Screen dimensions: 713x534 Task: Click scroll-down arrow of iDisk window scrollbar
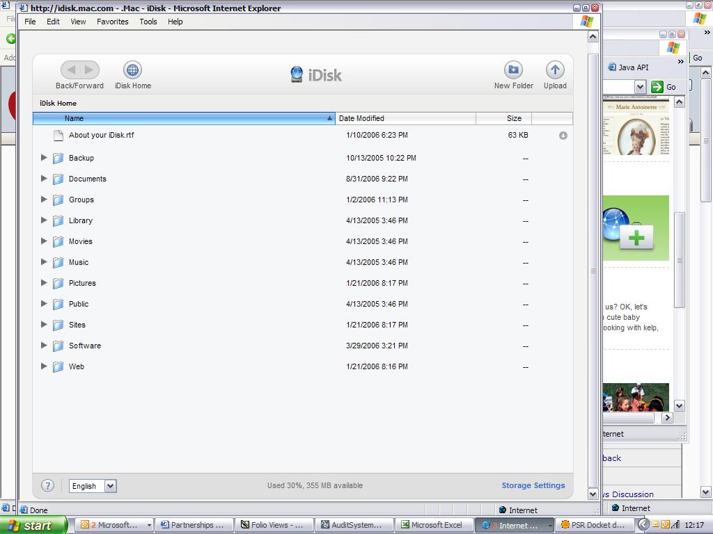(593, 494)
